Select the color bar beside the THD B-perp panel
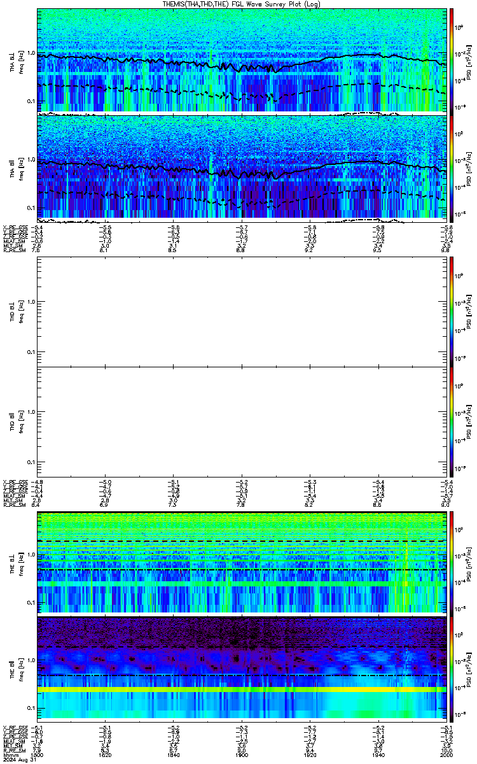 (x=452, y=311)
